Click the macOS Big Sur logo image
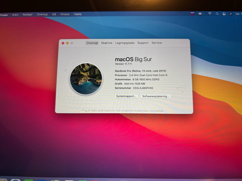Image resolution: width=242 pixels, height=181 pixels. tap(86, 79)
